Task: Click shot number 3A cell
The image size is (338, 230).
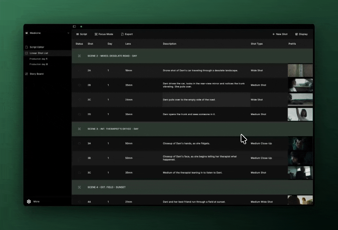Action: tap(89, 143)
